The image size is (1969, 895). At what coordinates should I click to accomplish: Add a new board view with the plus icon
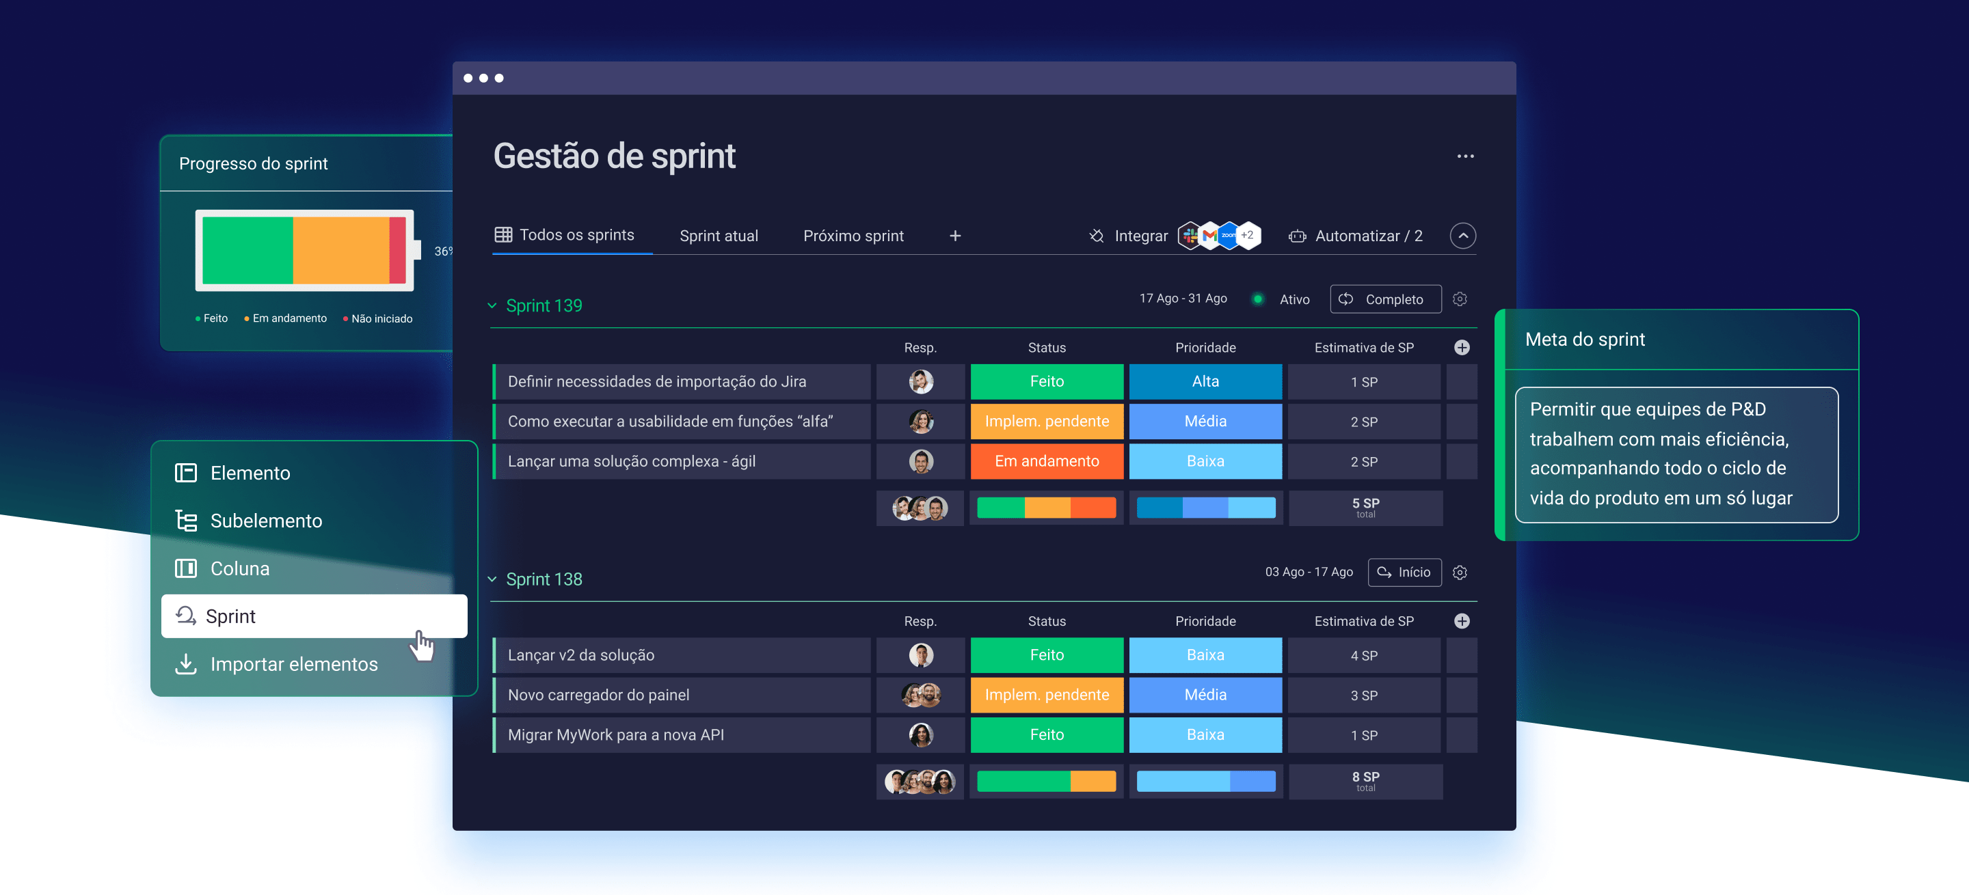(954, 236)
